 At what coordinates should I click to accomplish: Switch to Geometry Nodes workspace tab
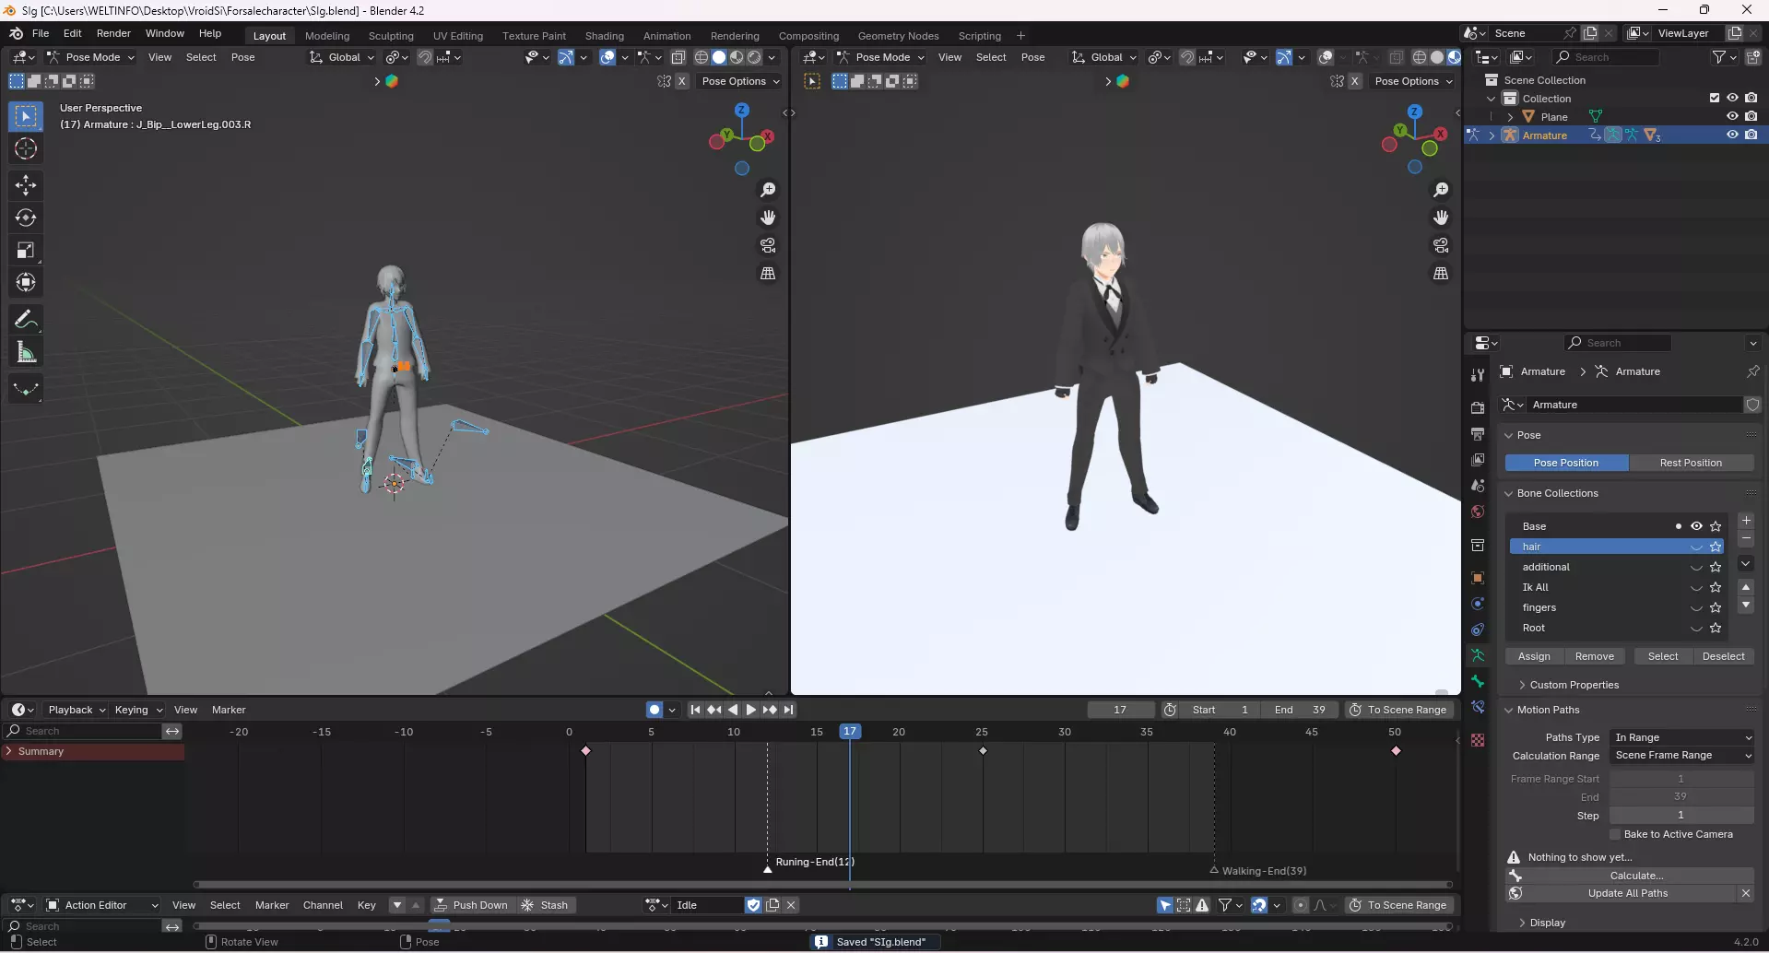click(x=898, y=36)
